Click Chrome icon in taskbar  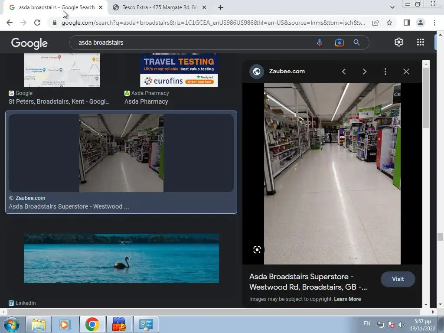click(x=92, y=324)
